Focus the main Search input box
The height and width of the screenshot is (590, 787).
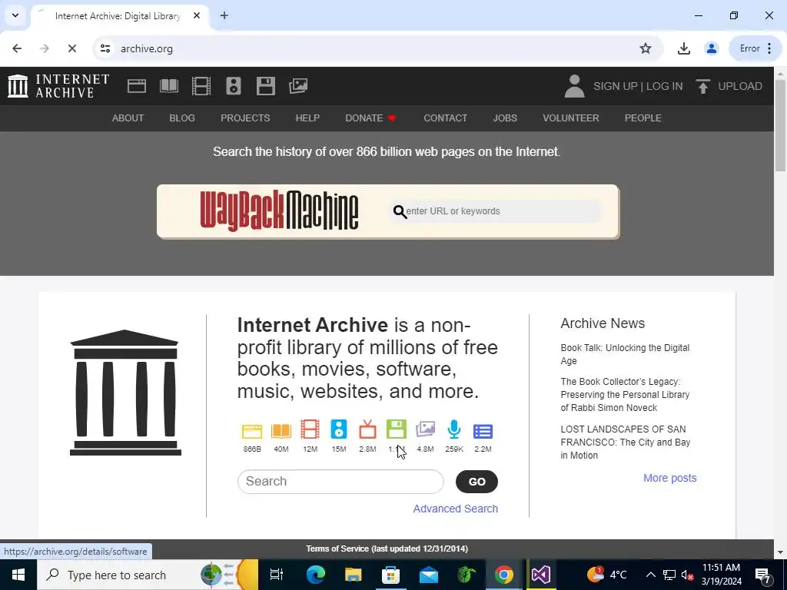pos(340,482)
